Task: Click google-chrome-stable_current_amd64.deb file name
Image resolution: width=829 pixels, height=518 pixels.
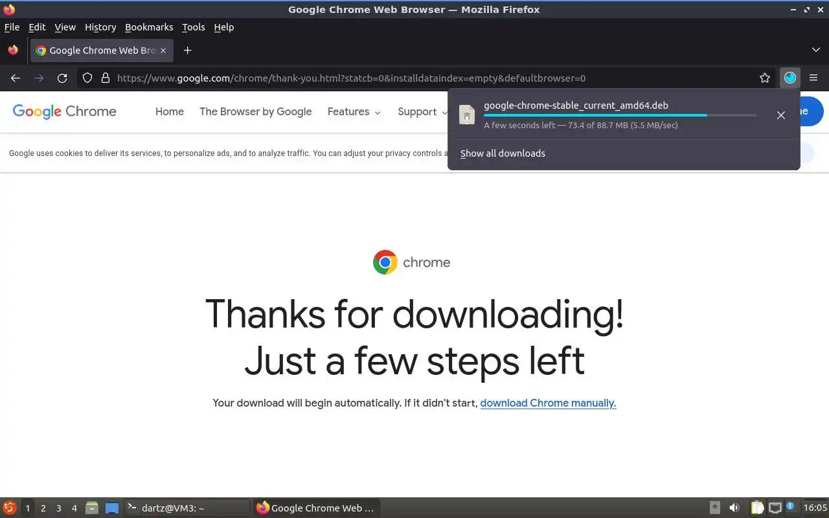Action: click(x=576, y=106)
